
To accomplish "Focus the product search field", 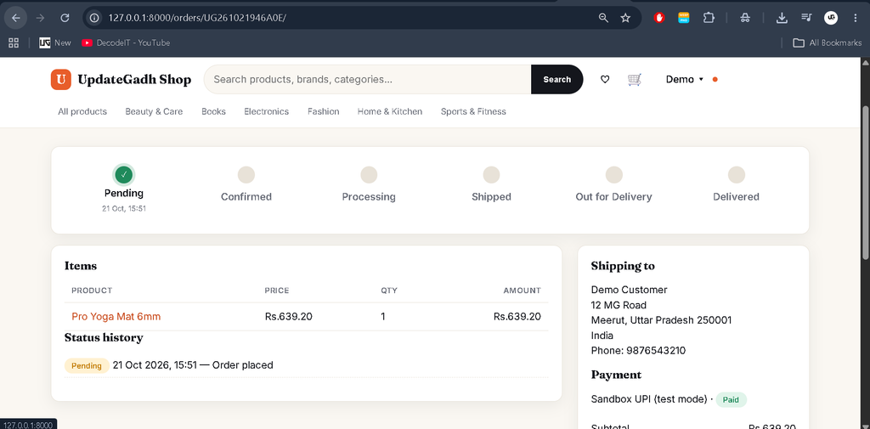I will pyautogui.click(x=367, y=79).
